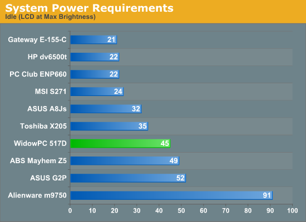
Task: Select the Toshiba X205 label
Action: click(43, 126)
